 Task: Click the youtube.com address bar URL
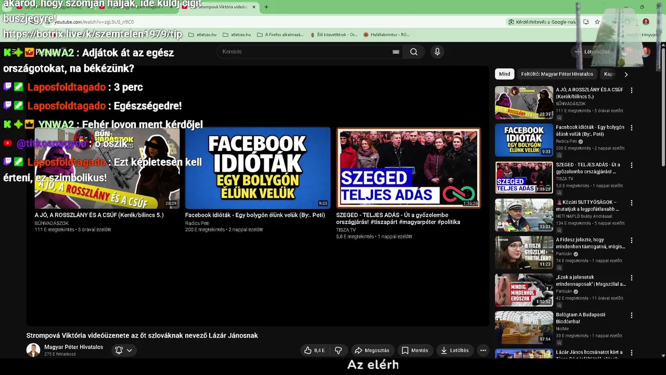pyautogui.click(x=94, y=22)
